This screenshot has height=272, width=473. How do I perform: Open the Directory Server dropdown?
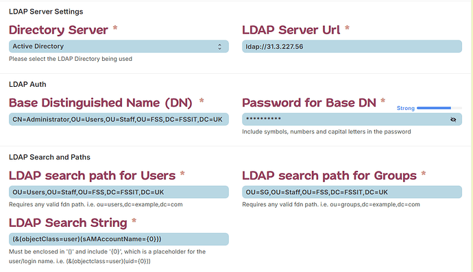119,46
